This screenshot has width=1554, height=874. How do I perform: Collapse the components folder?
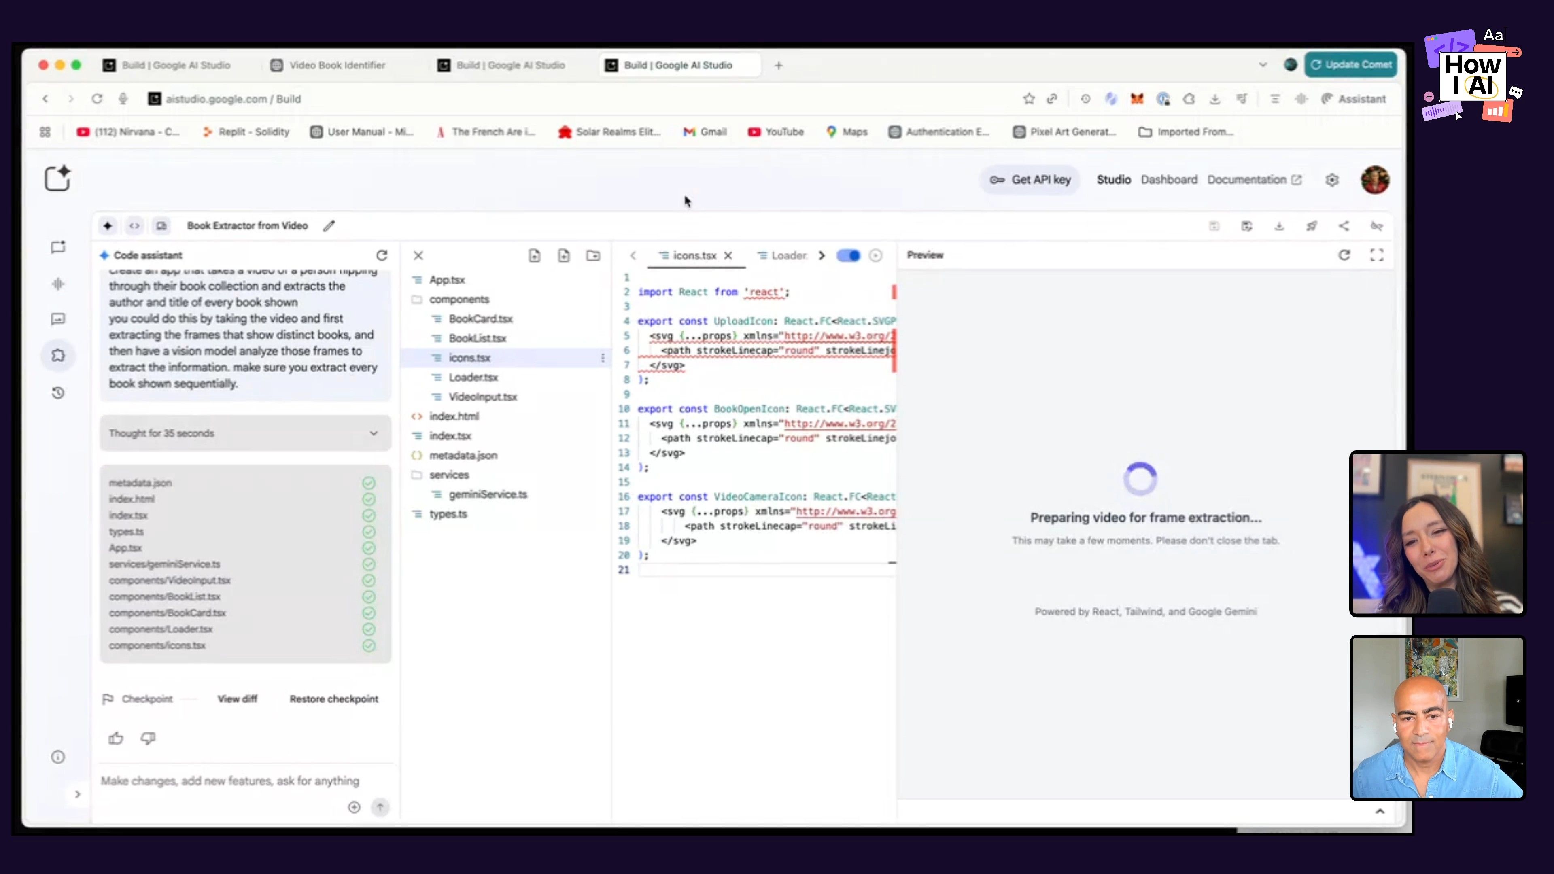coord(459,300)
